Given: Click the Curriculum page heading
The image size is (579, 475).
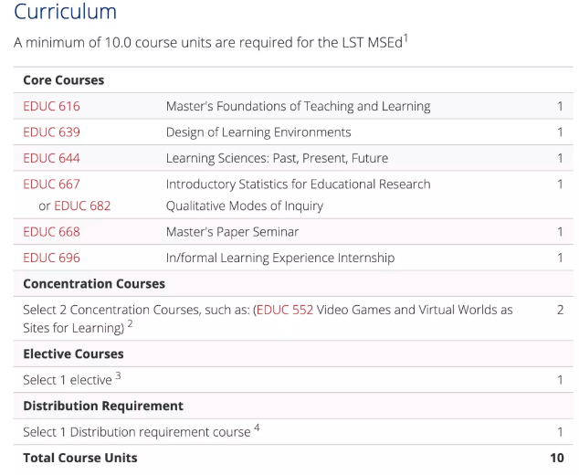Looking at the screenshot, I should coord(66,13).
